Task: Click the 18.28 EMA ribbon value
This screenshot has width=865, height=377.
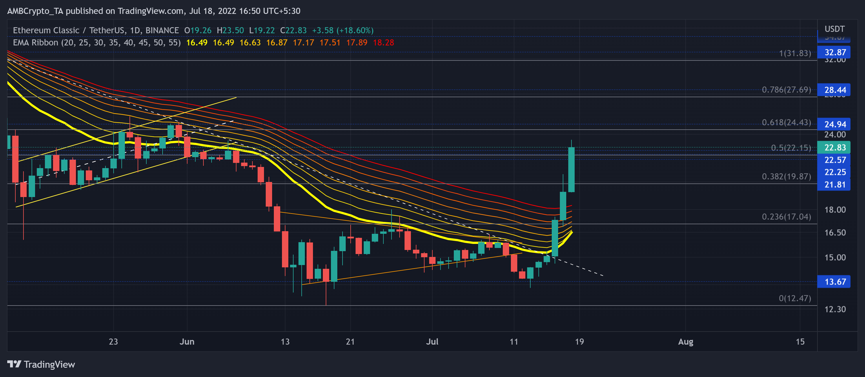Action: pos(383,43)
